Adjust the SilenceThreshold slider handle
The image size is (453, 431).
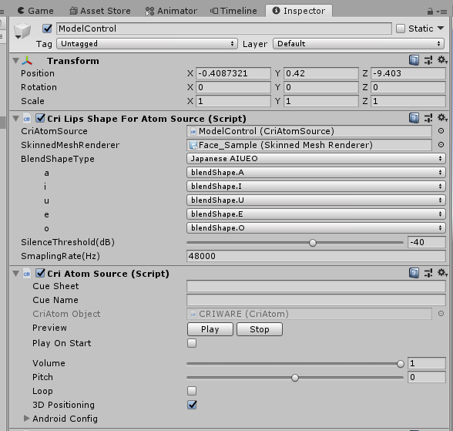313,243
